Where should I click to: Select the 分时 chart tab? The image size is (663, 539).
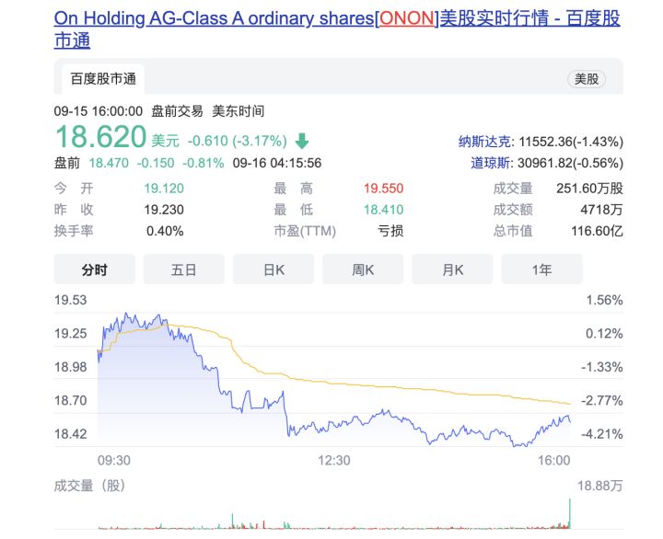tap(94, 269)
